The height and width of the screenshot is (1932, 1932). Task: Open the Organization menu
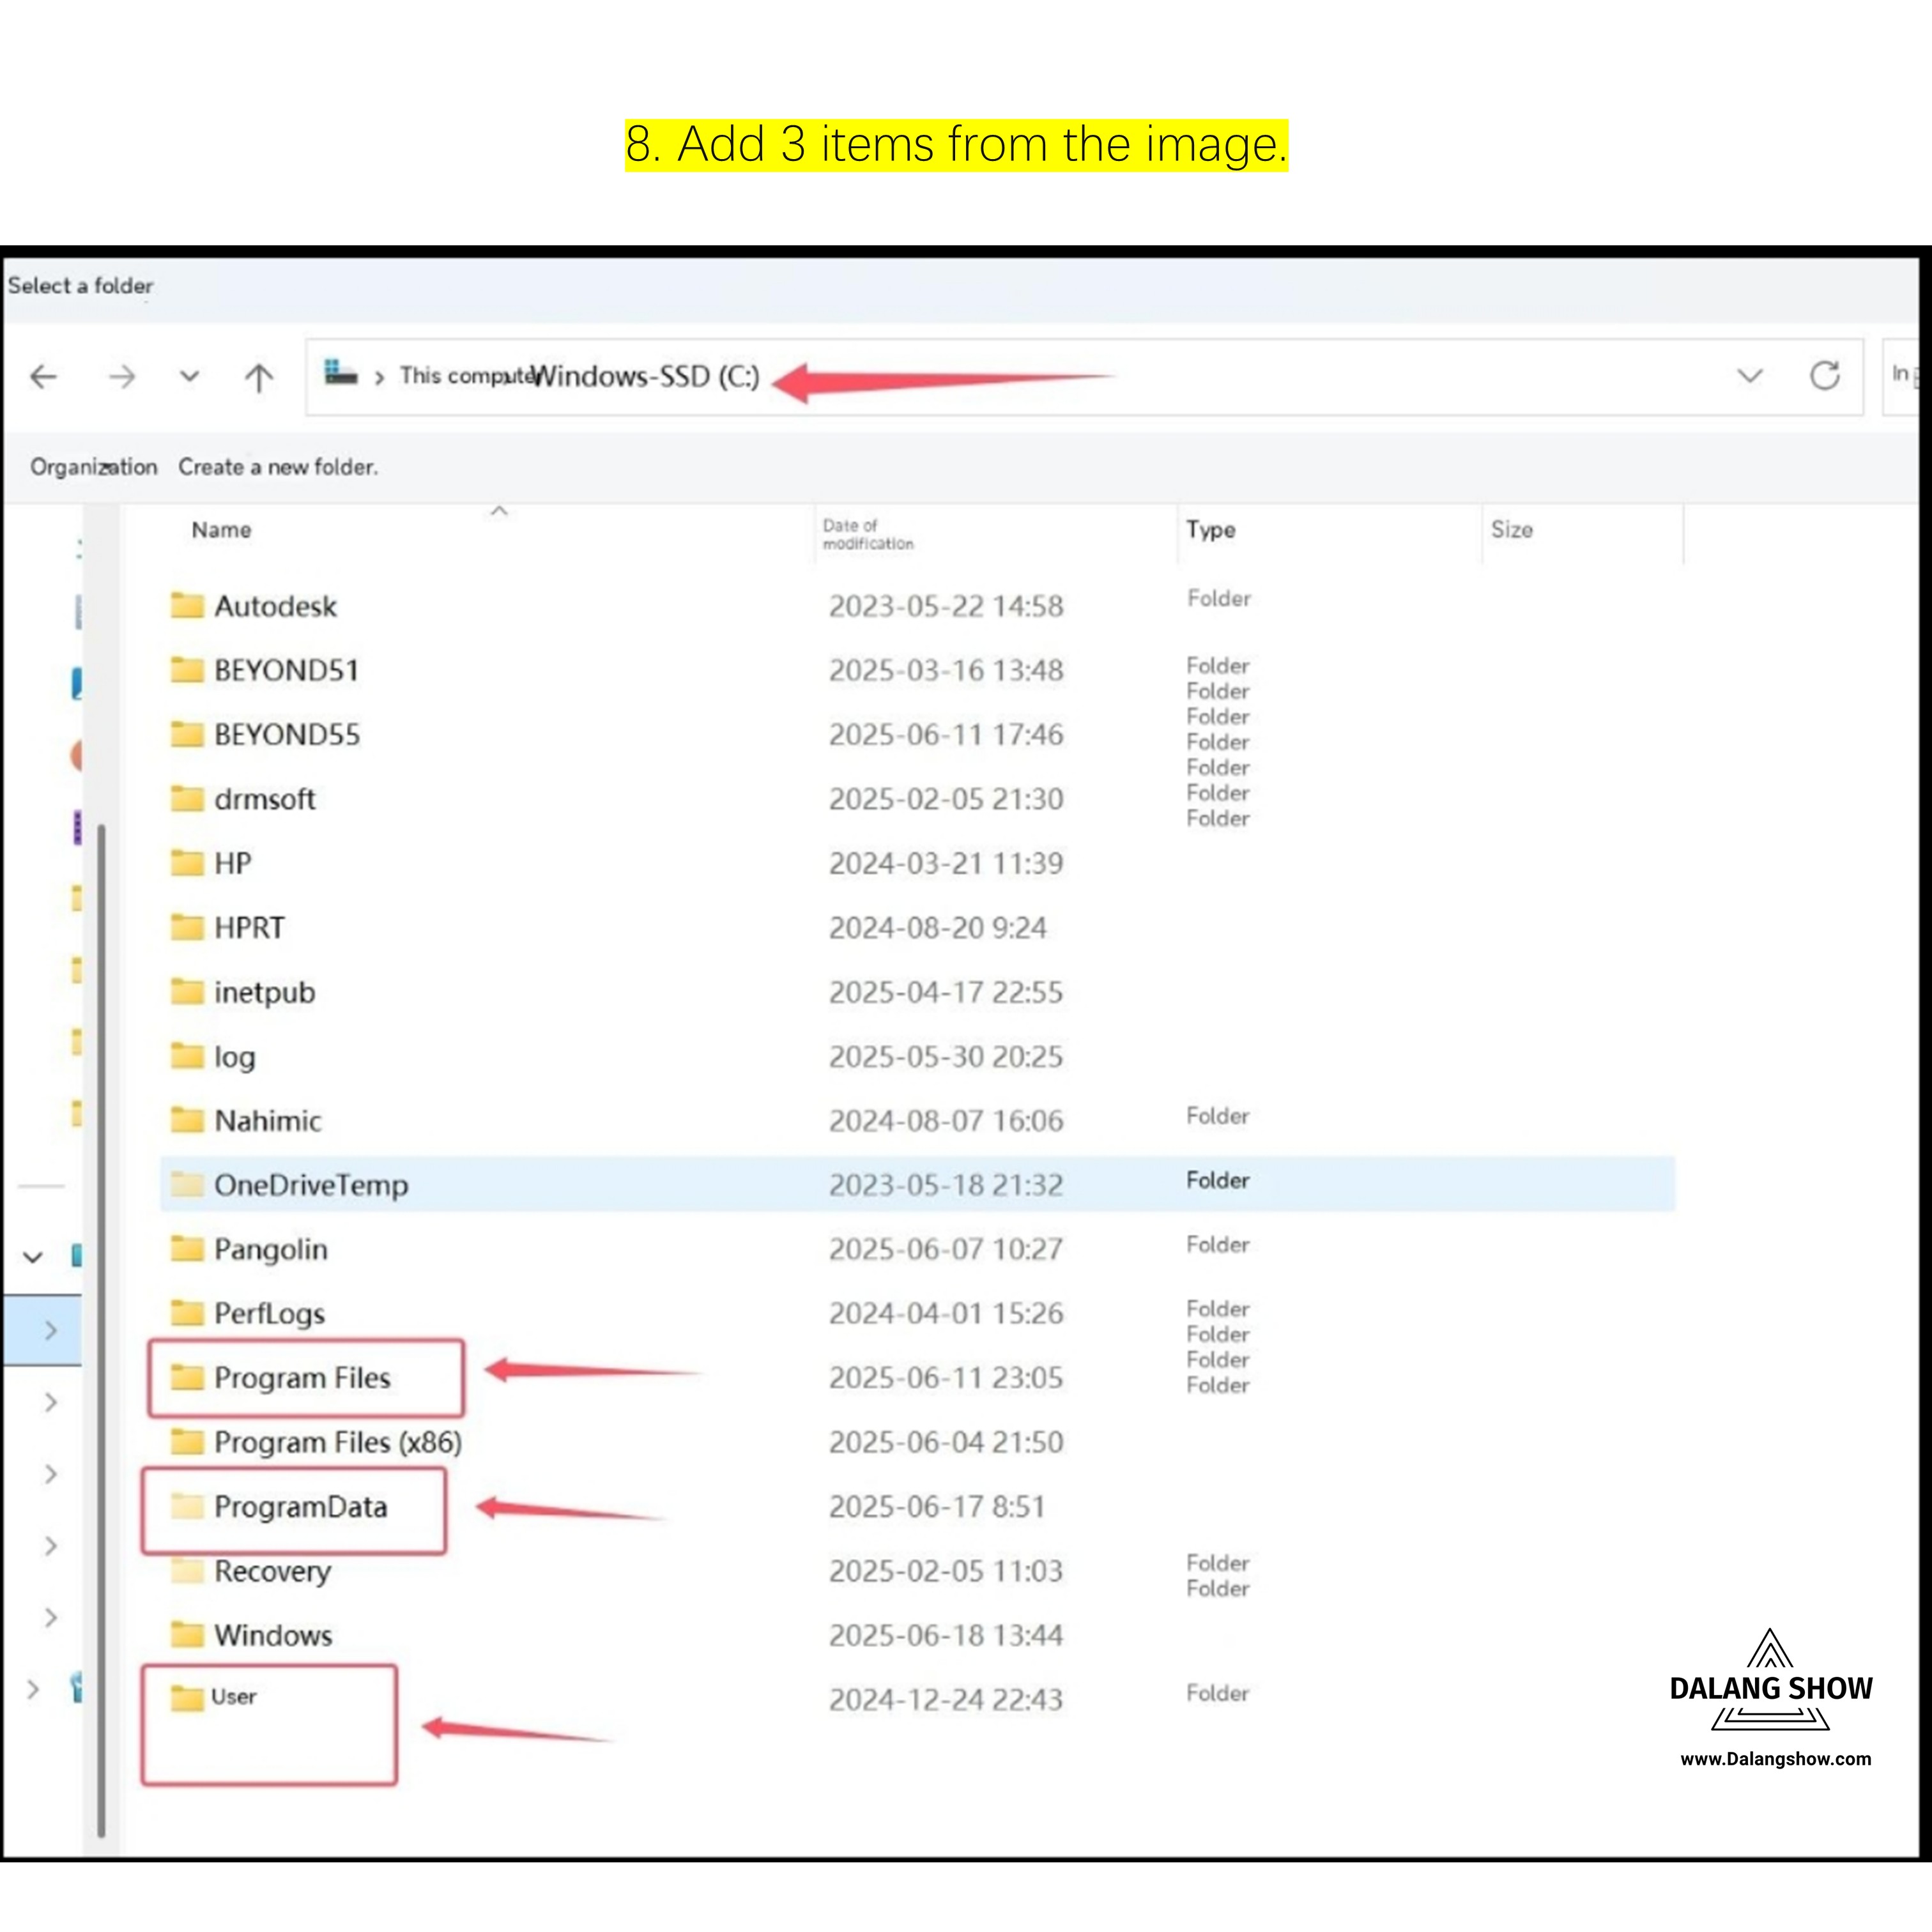point(94,467)
